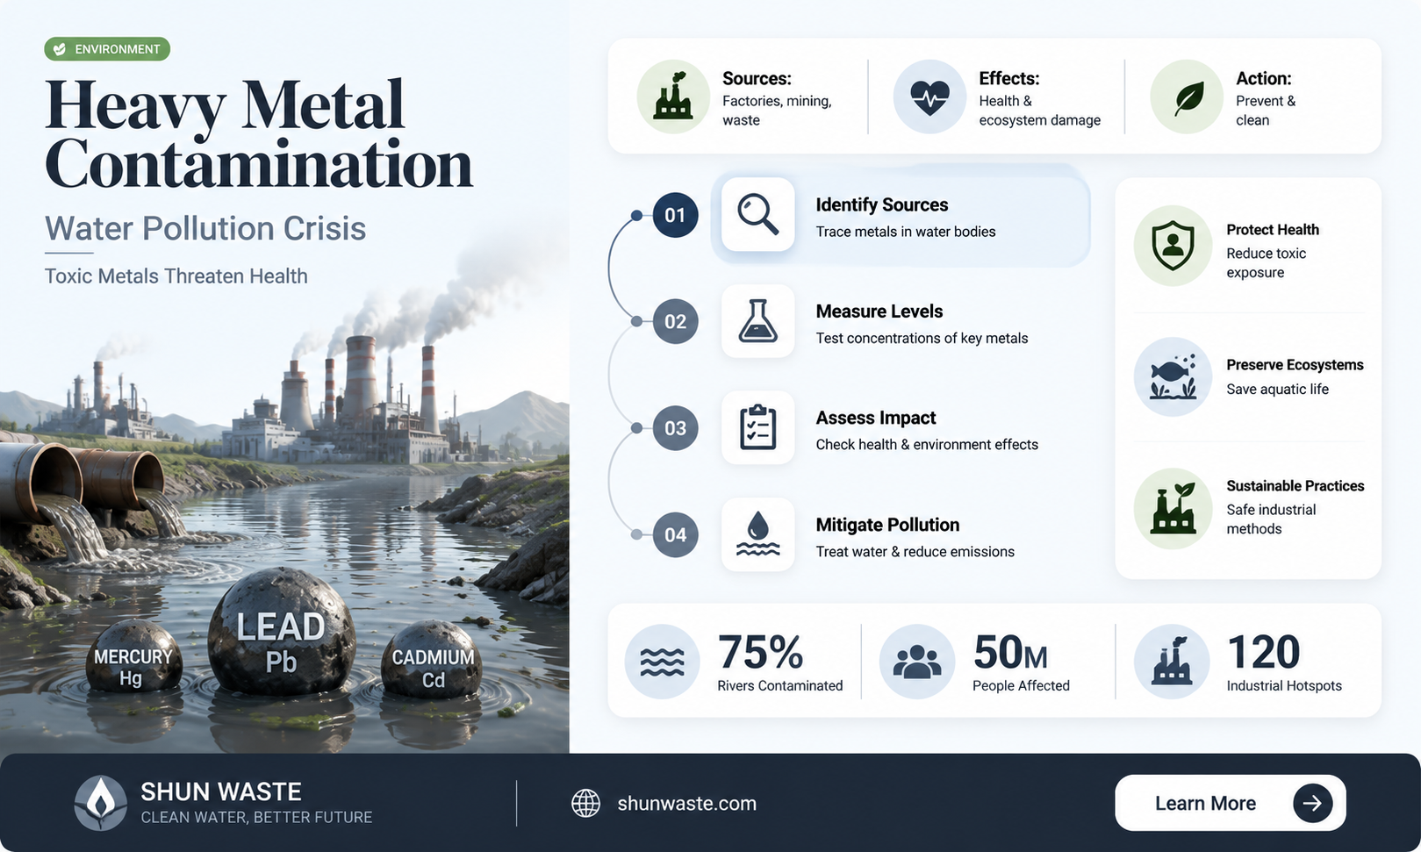The image size is (1421, 852).
Task: Select step 04 number circle
Action: (675, 534)
